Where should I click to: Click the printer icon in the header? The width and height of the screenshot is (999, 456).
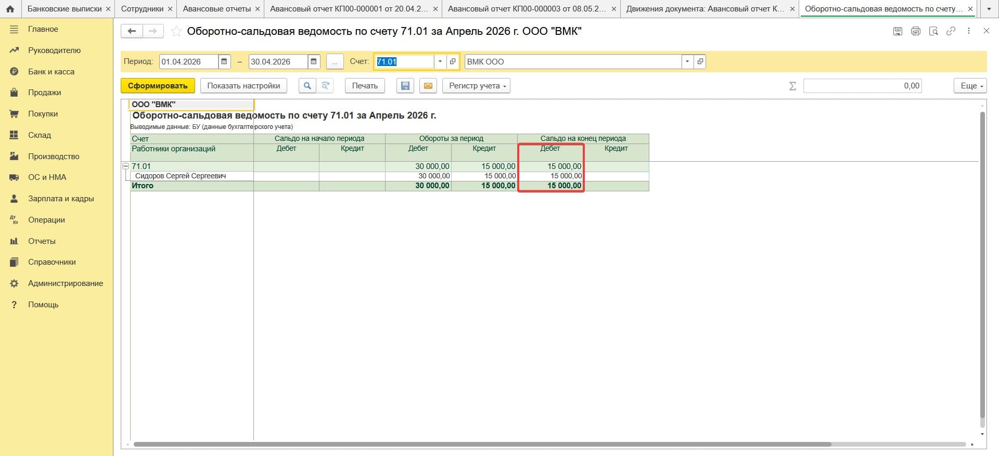point(916,31)
